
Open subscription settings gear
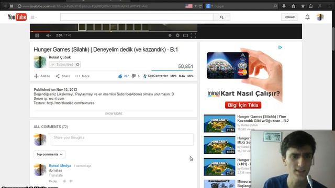pyautogui.click(x=78, y=64)
